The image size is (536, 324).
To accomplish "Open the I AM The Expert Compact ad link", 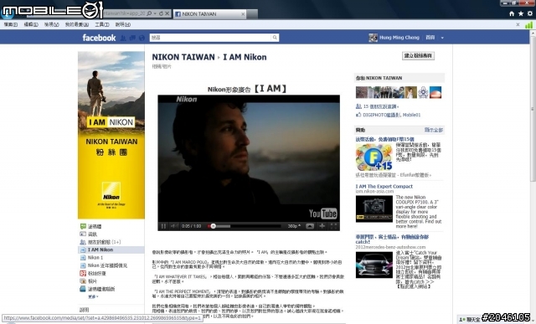I will click(x=384, y=186).
